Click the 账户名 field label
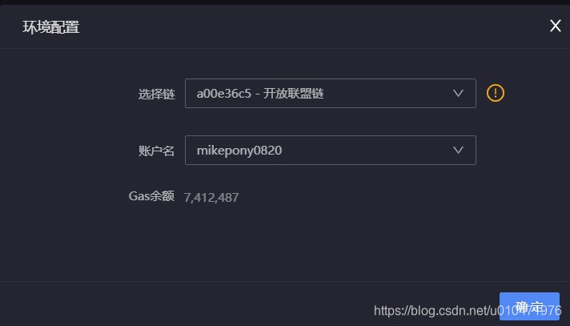The image size is (570, 326). (x=156, y=151)
